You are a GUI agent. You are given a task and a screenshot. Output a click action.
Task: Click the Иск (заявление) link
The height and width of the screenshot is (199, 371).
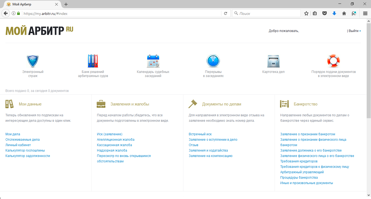pos(109,134)
